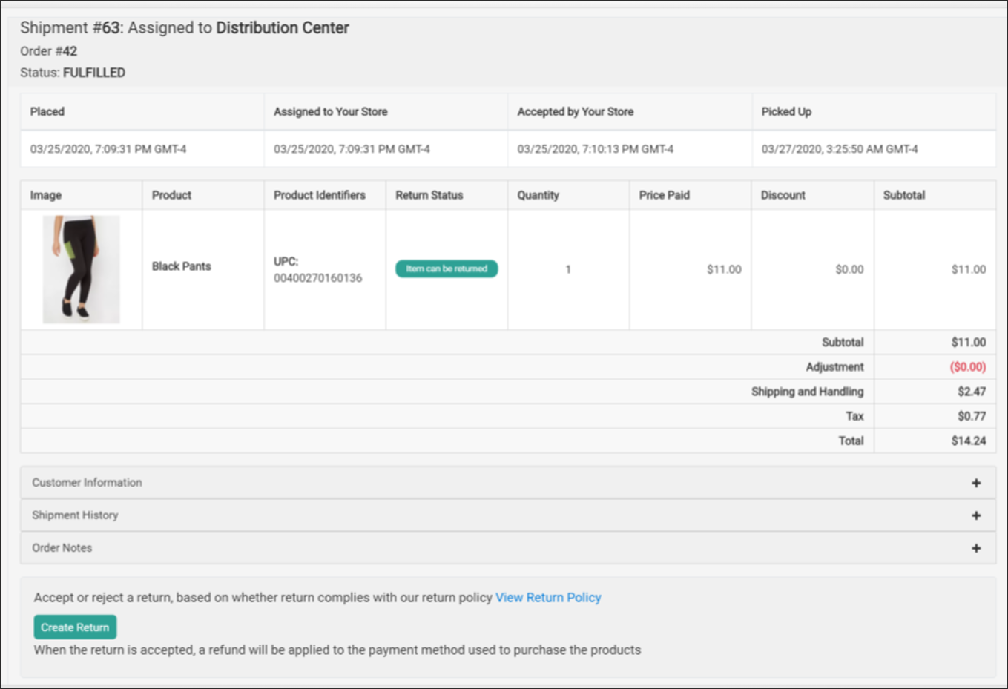1008x689 pixels.
Task: Click the Create Return button
Action: tap(74, 627)
